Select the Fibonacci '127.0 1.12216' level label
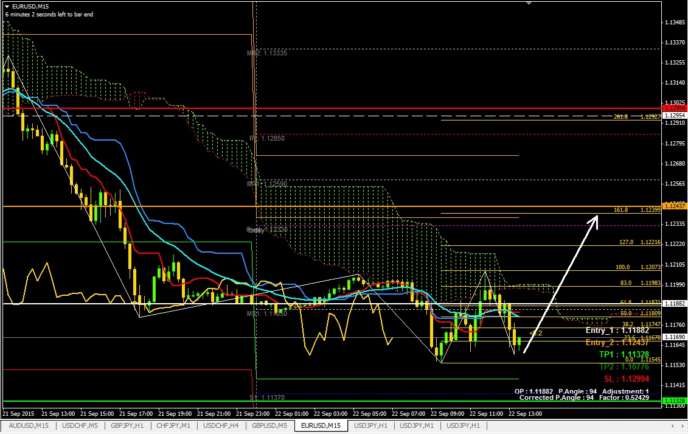 [640, 242]
